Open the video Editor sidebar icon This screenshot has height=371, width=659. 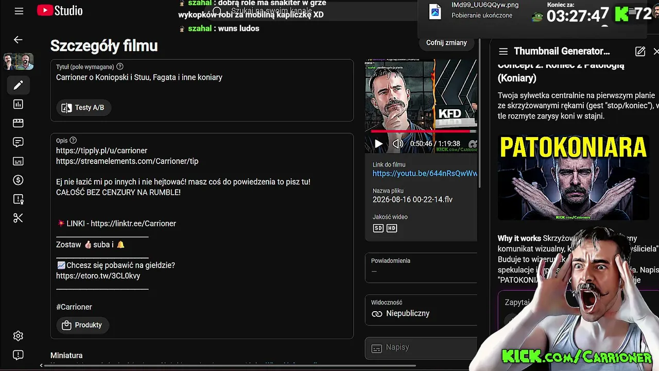(18, 123)
